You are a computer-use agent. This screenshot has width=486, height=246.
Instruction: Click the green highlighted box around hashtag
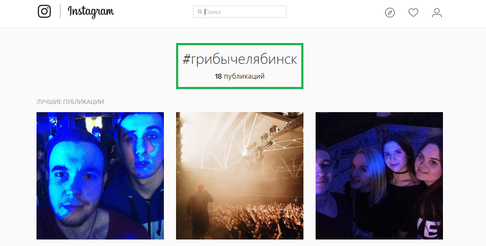240,66
